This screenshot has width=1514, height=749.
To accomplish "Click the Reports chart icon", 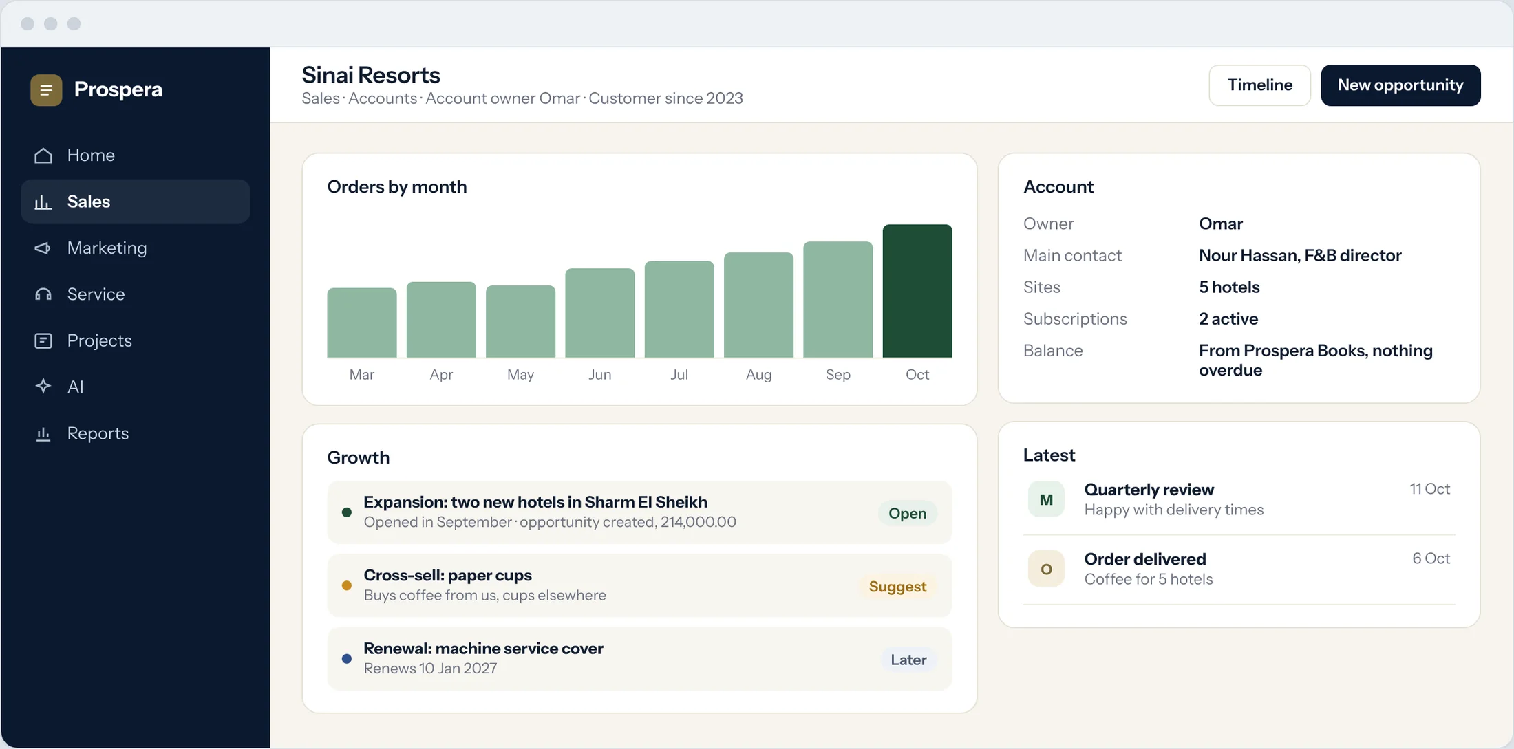I will point(43,433).
